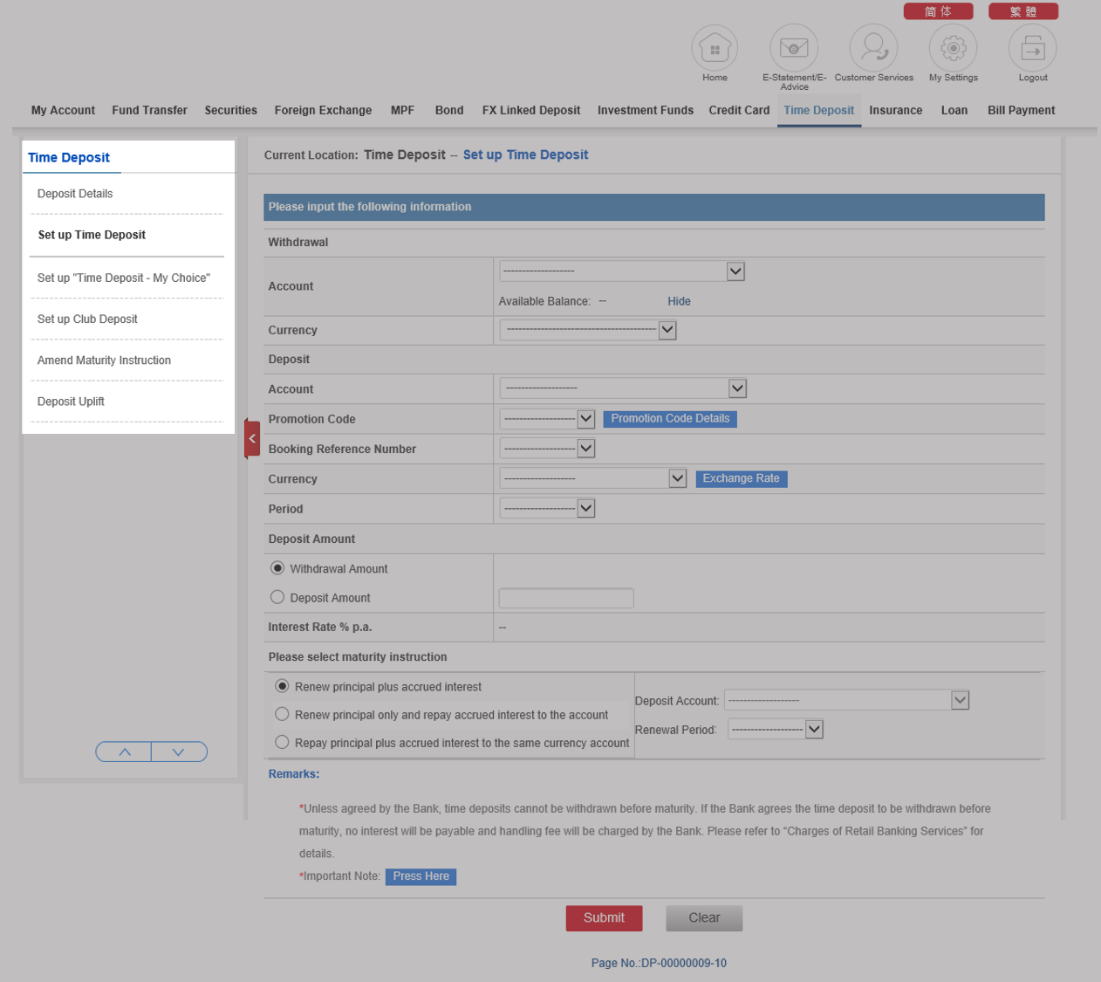Open the Promotion Code dropdown
The image size is (1101, 982).
(x=547, y=419)
